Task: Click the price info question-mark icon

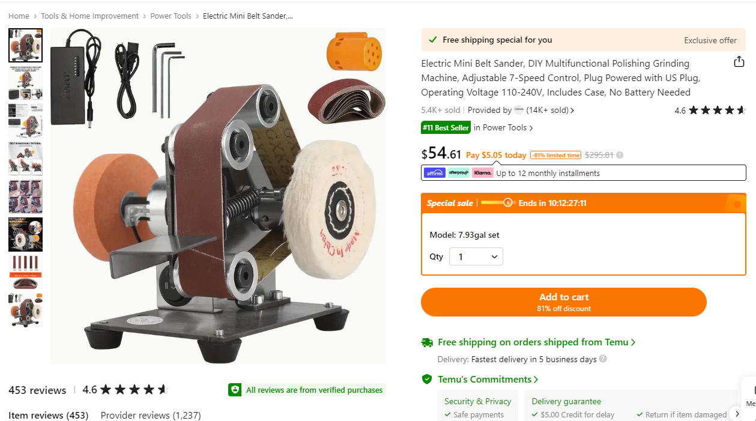Action: pyautogui.click(x=620, y=155)
